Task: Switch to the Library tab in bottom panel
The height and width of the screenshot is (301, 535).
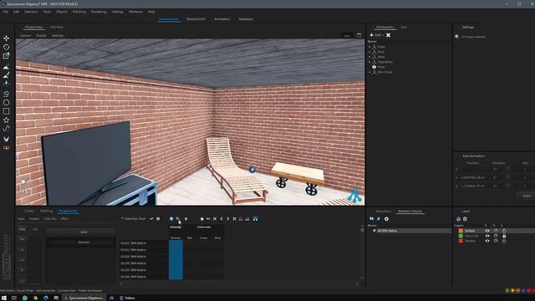Action: pyautogui.click(x=29, y=211)
